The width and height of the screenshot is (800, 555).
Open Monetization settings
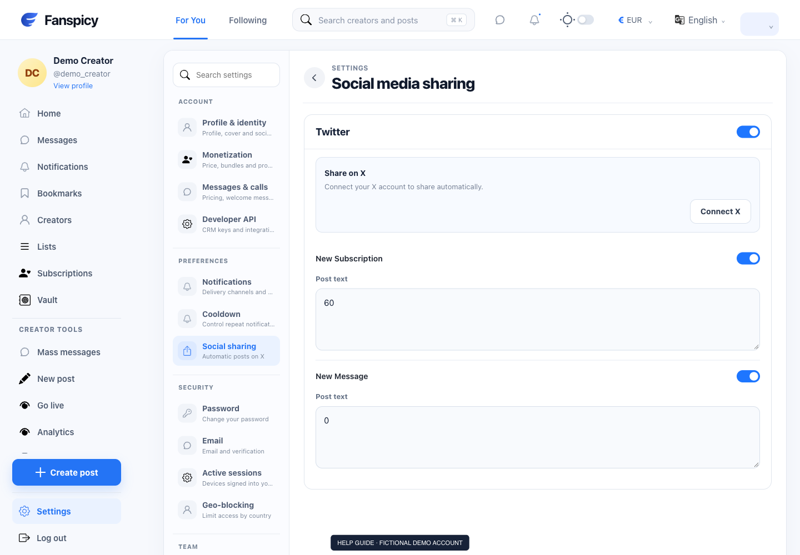pos(226,159)
